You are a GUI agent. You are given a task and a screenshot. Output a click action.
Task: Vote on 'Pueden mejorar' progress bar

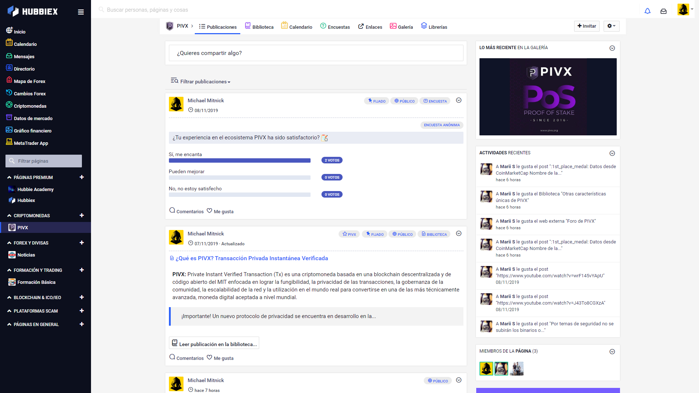(x=240, y=178)
